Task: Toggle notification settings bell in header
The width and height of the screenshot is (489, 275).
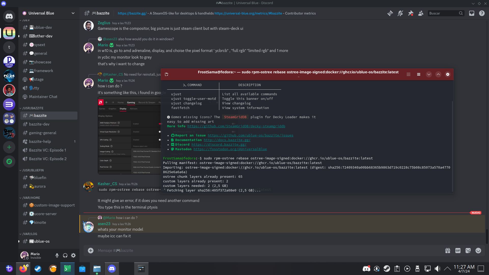Action: (x=400, y=13)
